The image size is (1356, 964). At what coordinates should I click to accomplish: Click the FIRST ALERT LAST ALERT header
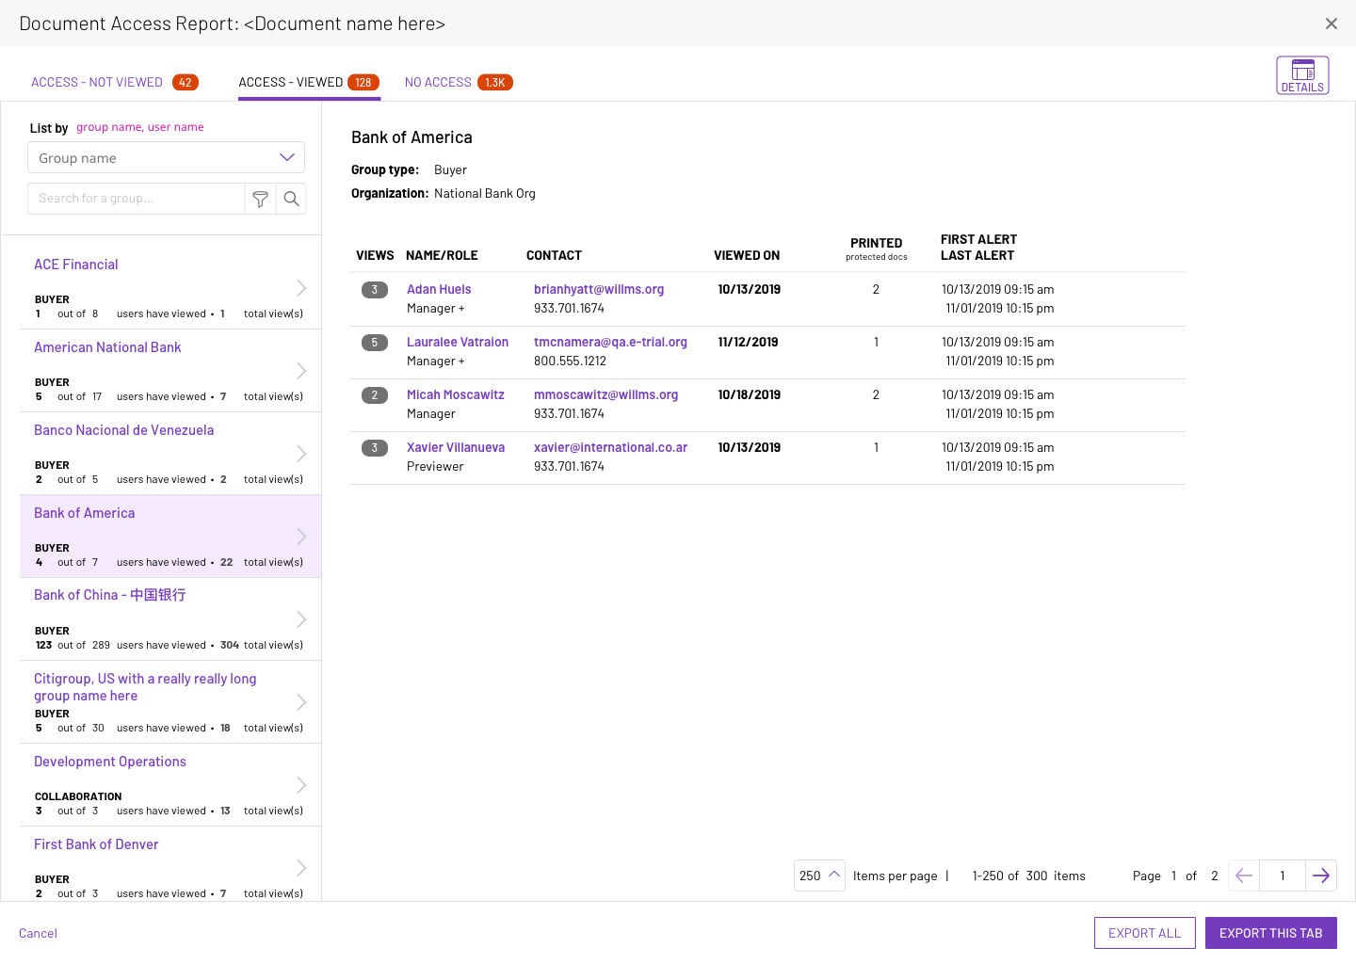[x=978, y=248]
